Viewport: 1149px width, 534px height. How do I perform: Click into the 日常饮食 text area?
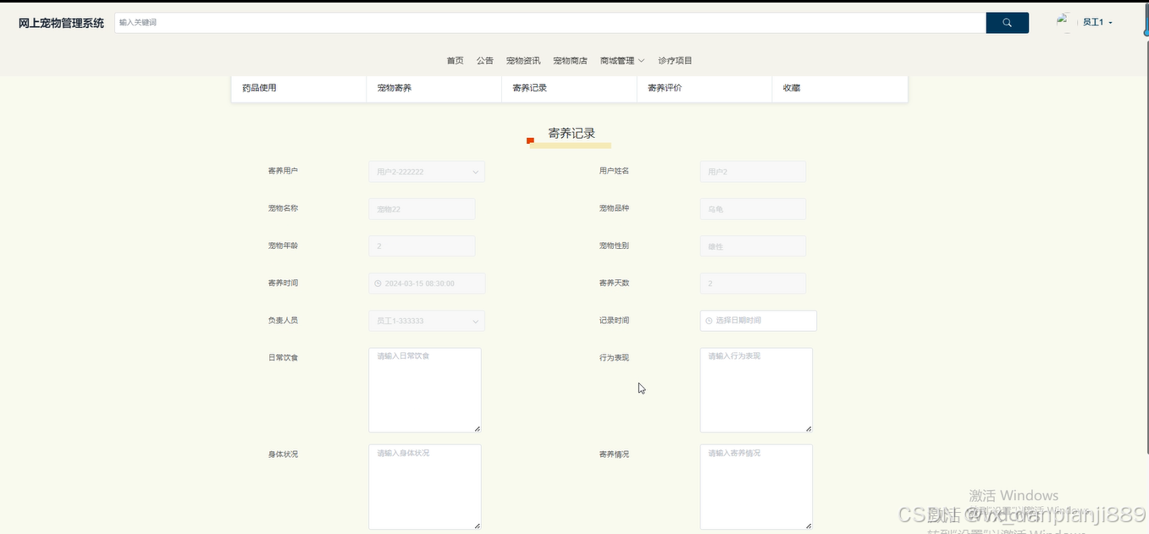tap(425, 390)
